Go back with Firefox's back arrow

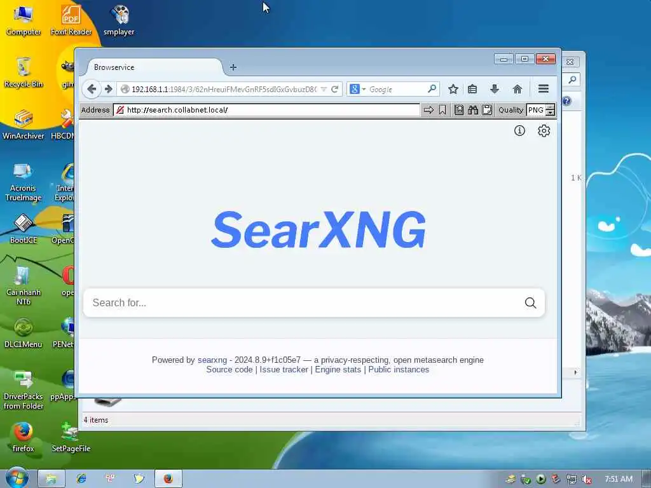point(92,89)
